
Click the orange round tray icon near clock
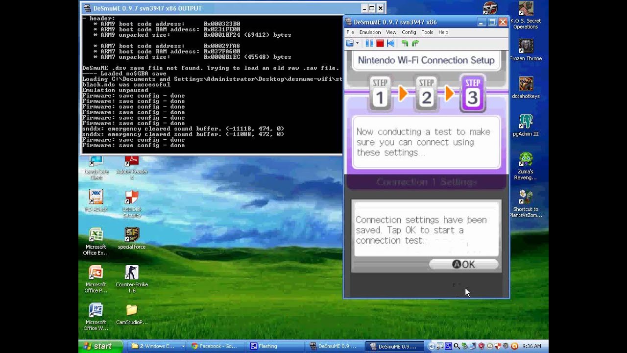coord(514,346)
